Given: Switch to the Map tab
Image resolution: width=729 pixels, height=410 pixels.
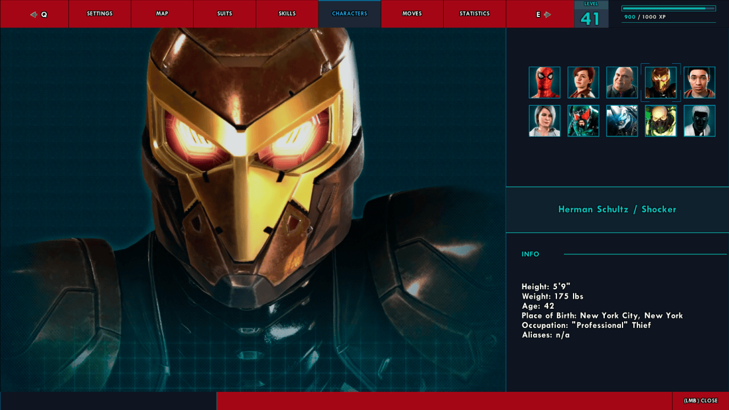Looking at the screenshot, I should [162, 14].
